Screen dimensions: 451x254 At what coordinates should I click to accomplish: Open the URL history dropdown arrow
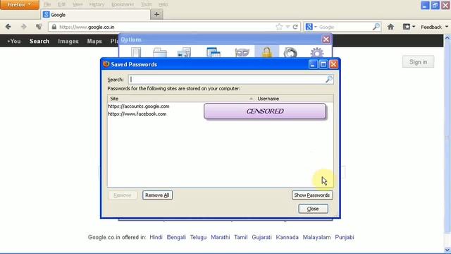288,27
